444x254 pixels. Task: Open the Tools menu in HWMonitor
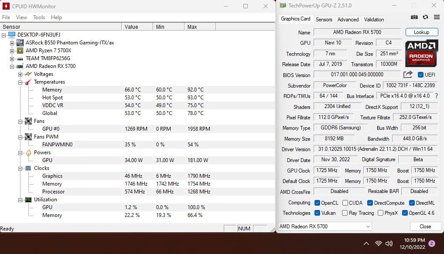[x=39, y=17]
